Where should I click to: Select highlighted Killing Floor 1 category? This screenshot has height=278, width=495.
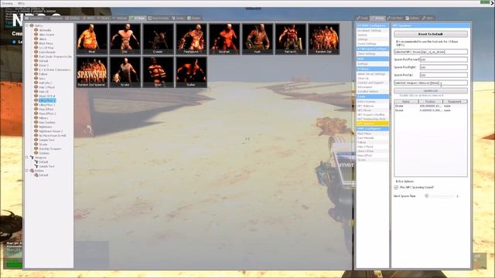[47, 100]
